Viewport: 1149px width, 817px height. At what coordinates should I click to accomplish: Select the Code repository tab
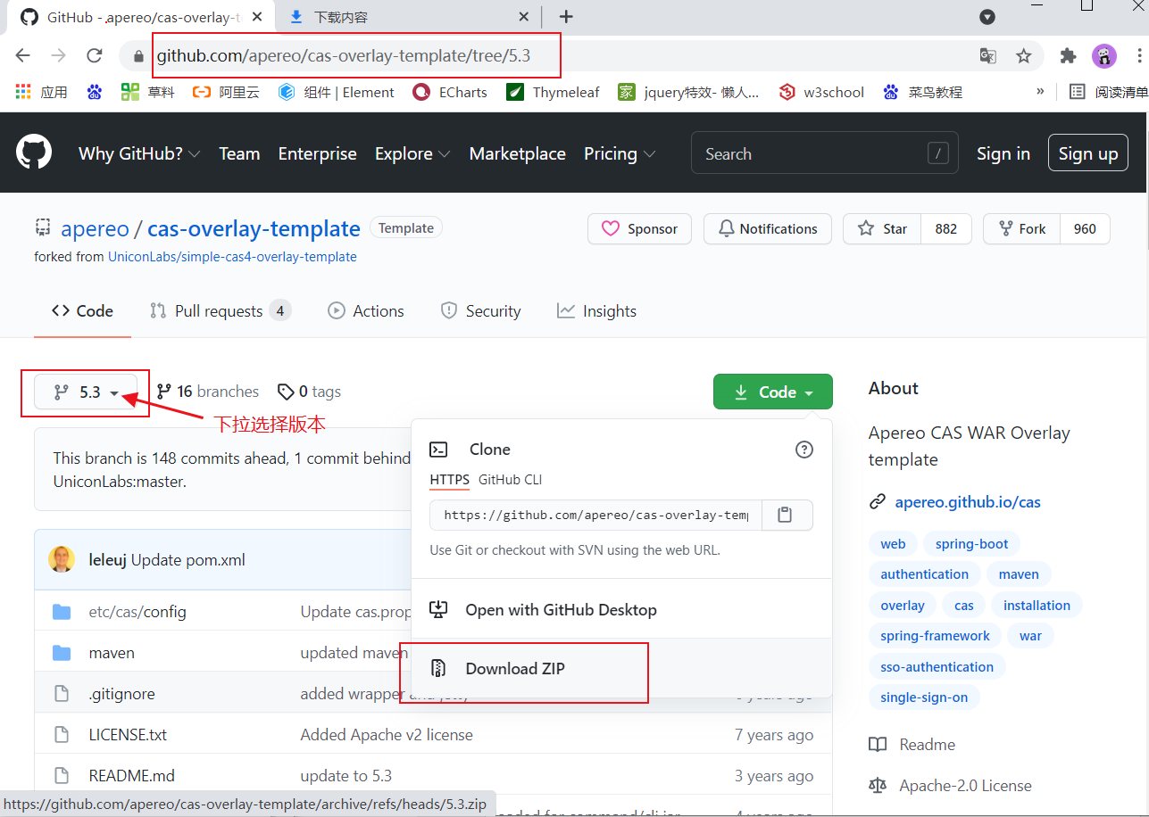(83, 310)
